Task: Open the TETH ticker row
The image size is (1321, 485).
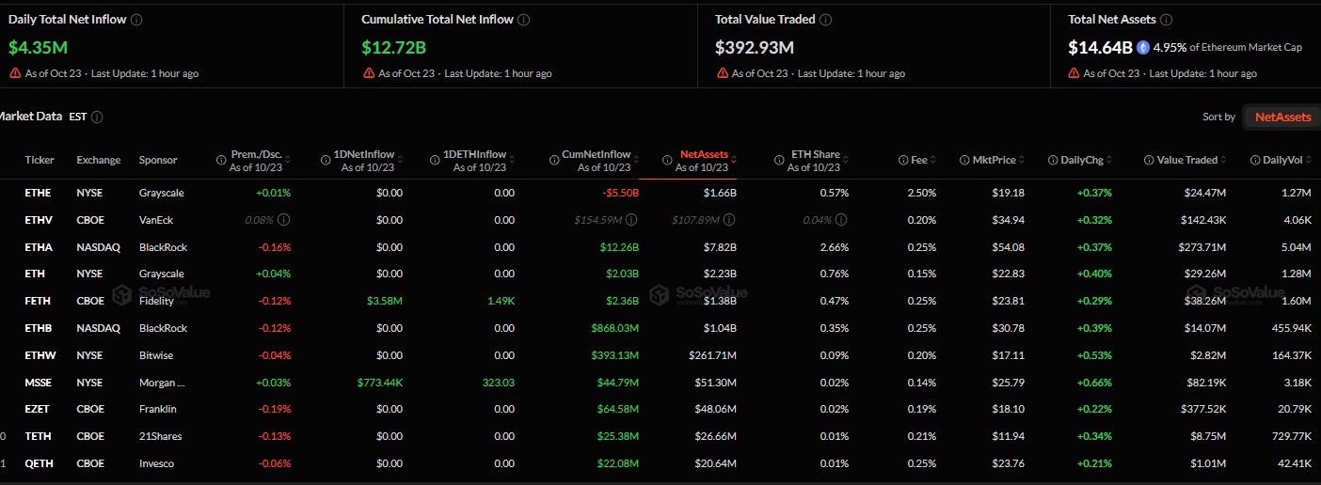Action: point(39,436)
